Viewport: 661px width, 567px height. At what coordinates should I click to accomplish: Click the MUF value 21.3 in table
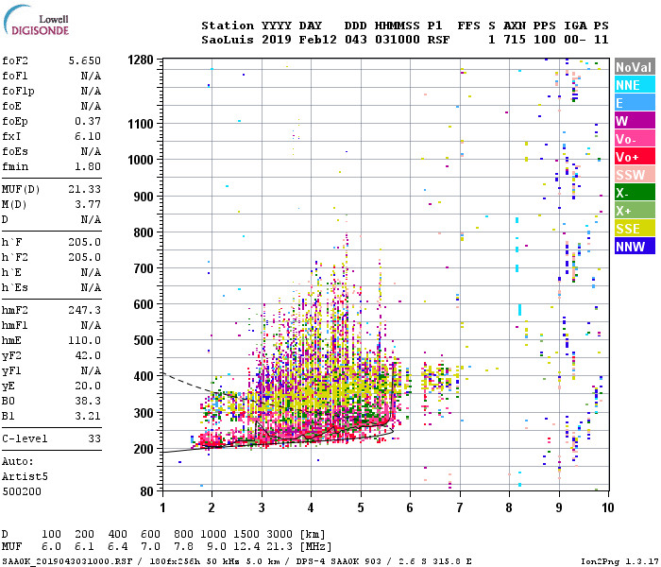(280, 547)
